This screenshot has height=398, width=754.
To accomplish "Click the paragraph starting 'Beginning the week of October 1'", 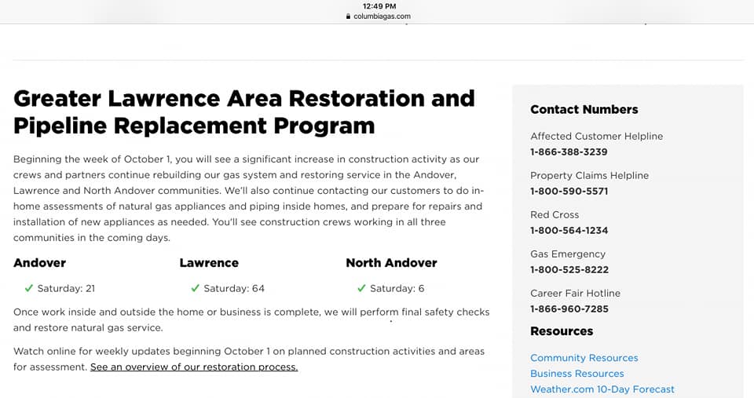I will click(249, 198).
